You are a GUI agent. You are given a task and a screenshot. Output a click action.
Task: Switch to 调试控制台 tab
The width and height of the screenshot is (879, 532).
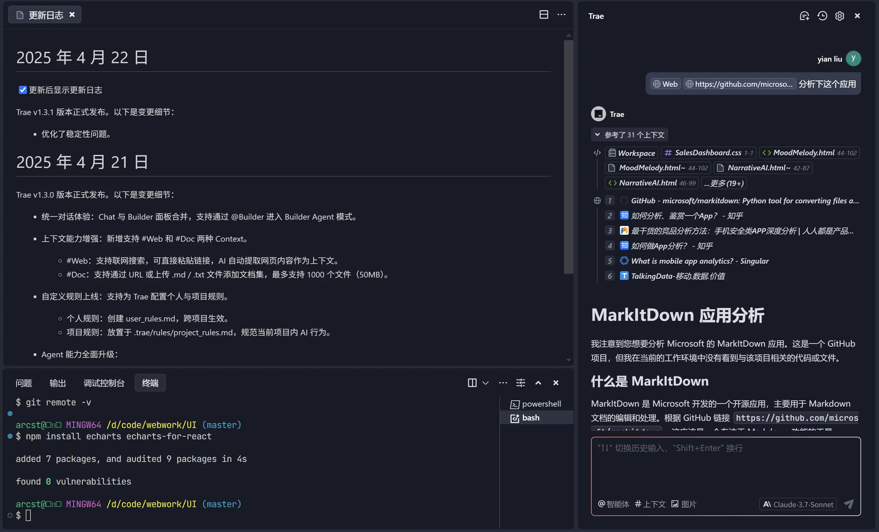coord(104,383)
